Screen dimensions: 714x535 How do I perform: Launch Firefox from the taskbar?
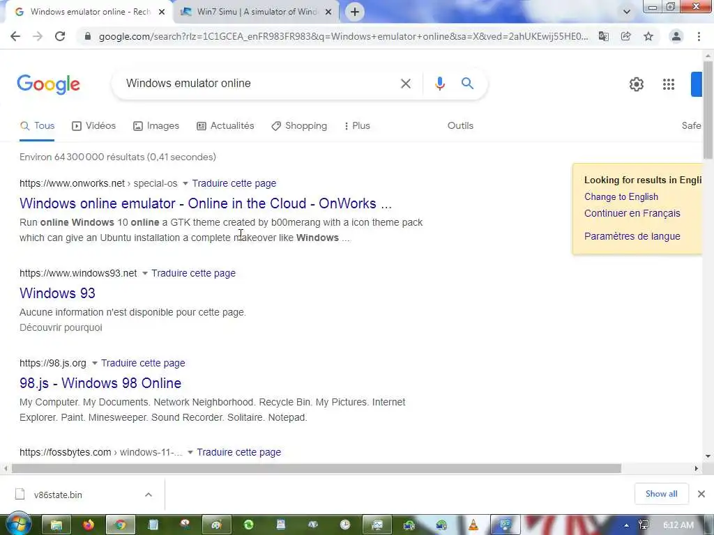pos(88,525)
